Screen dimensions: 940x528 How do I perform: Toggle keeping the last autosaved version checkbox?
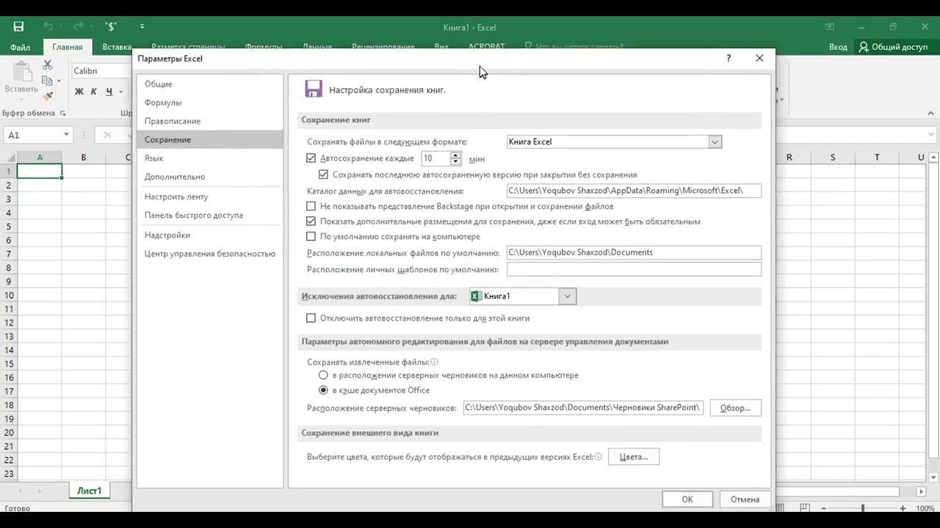[x=323, y=175]
